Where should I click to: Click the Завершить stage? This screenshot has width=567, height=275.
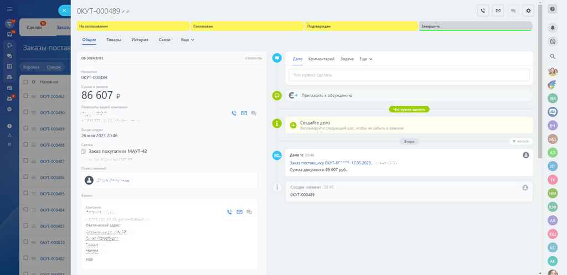click(476, 27)
